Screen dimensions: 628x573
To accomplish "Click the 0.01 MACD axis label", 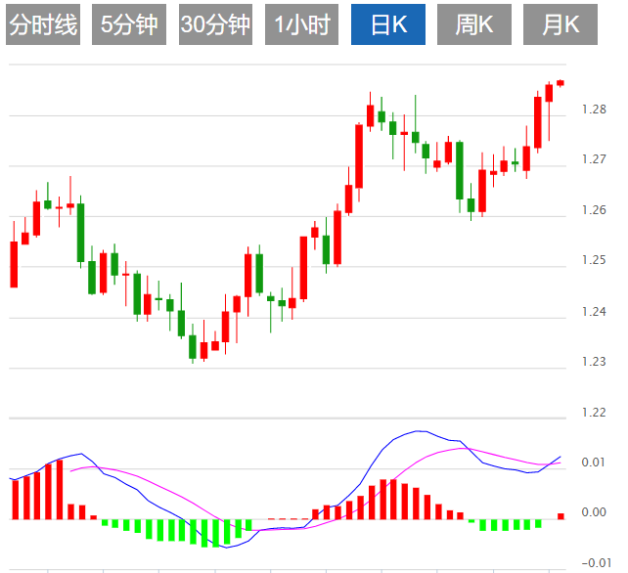I will tap(594, 463).
